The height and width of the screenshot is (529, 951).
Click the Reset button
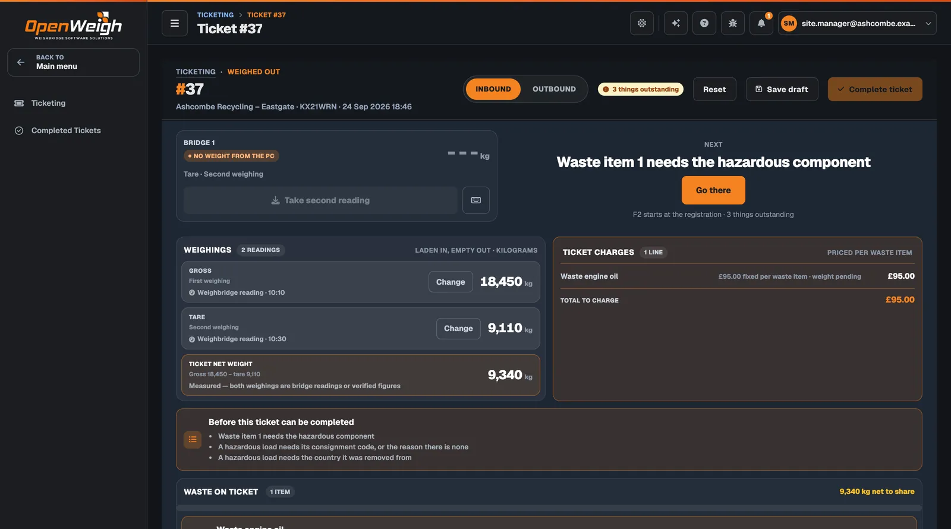click(x=714, y=89)
